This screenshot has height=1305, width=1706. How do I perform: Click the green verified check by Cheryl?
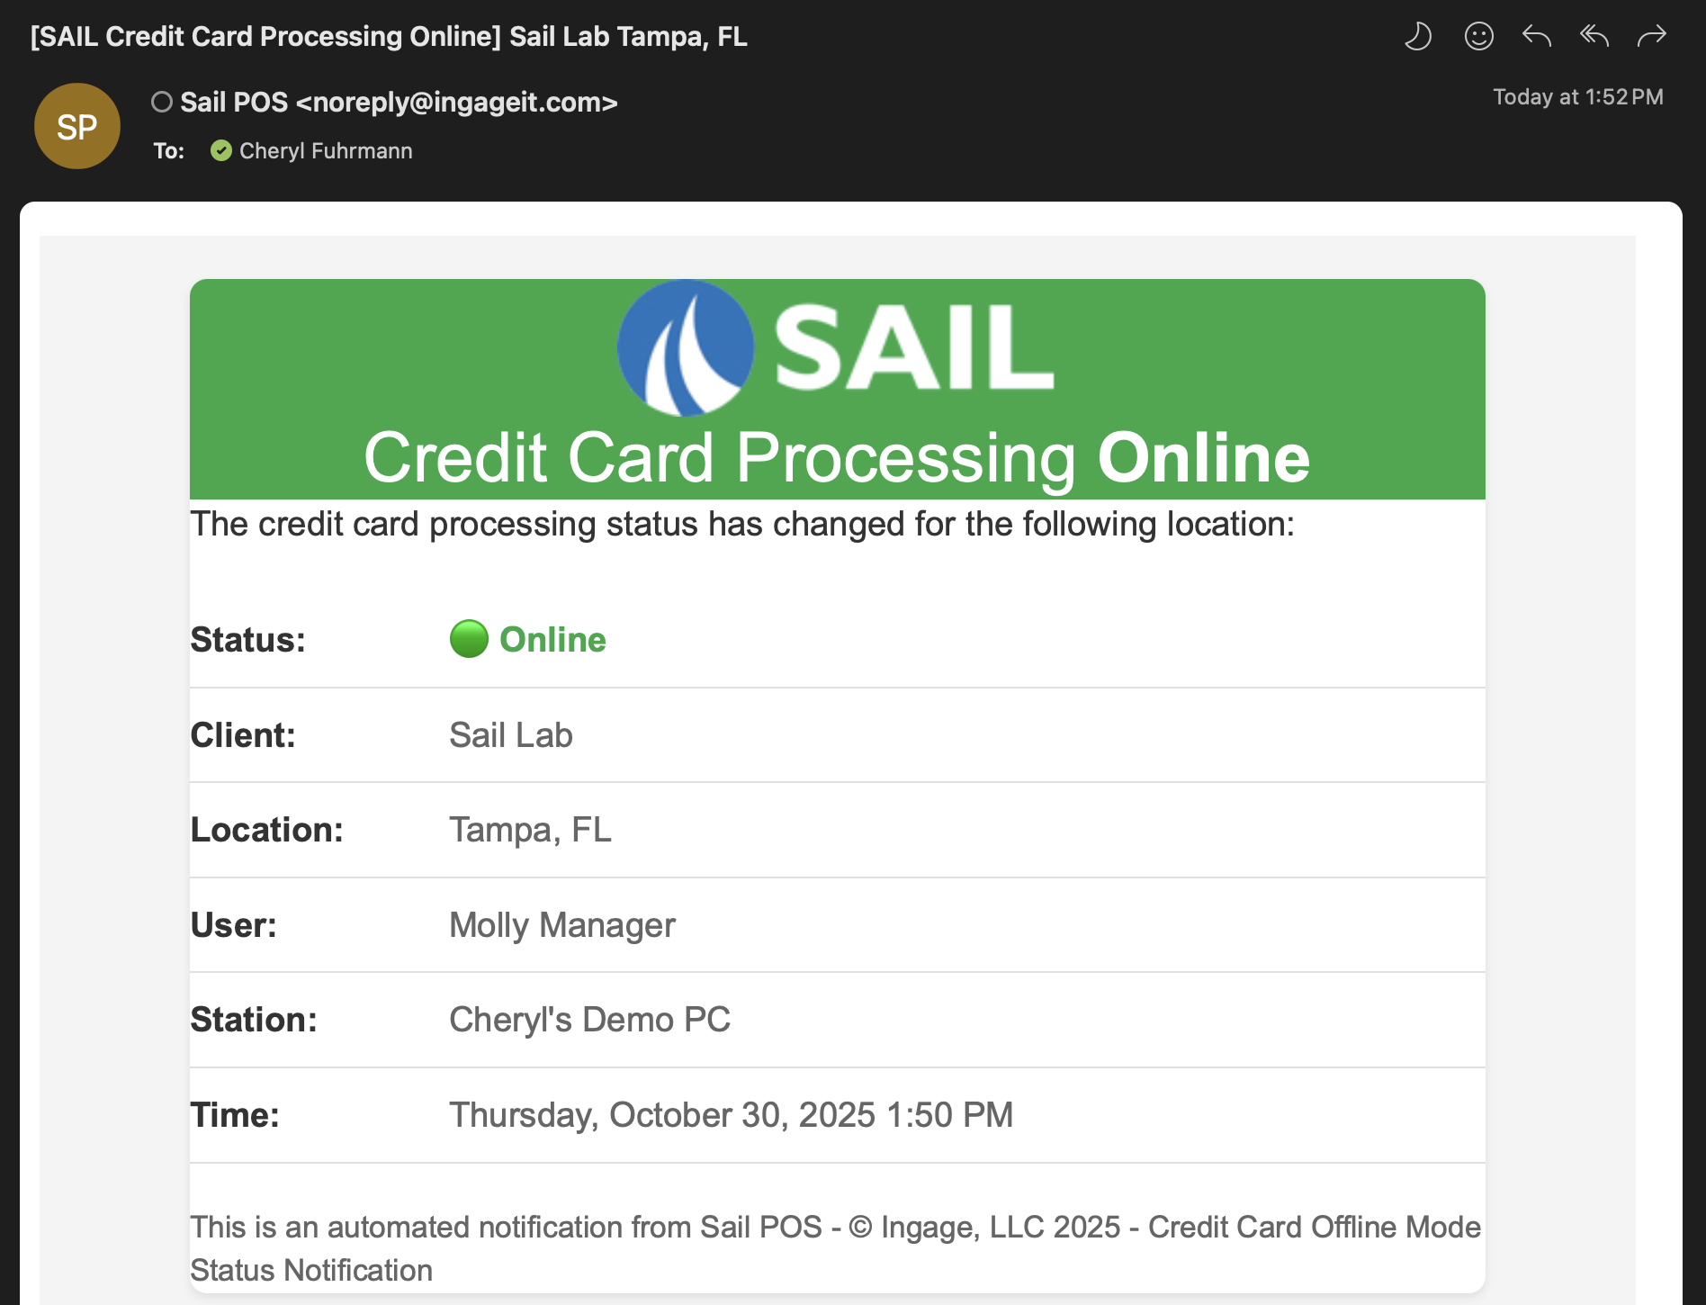[x=221, y=151]
